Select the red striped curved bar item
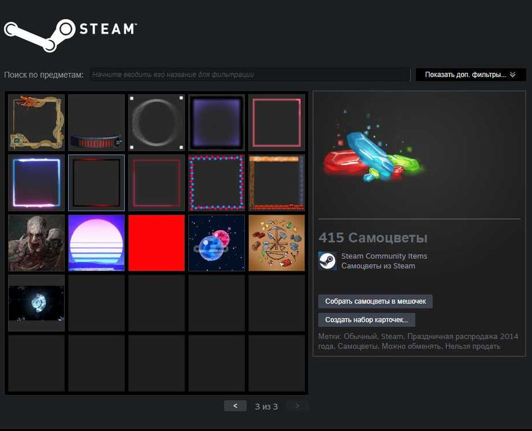The width and height of the screenshot is (532, 431). point(97,123)
